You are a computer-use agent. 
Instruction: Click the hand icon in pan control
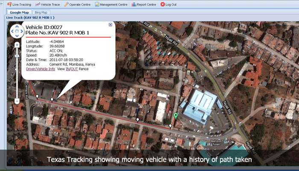(x=17, y=31)
